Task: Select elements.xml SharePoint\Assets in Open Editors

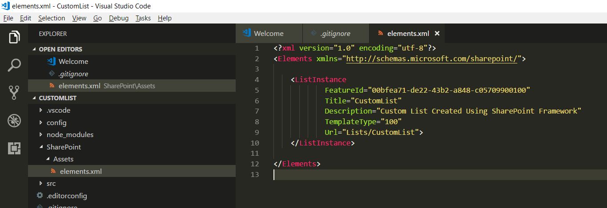Action: click(132, 86)
